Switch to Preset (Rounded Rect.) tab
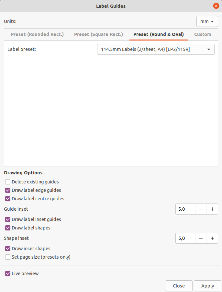This screenshot has width=222, height=292. coord(37,34)
